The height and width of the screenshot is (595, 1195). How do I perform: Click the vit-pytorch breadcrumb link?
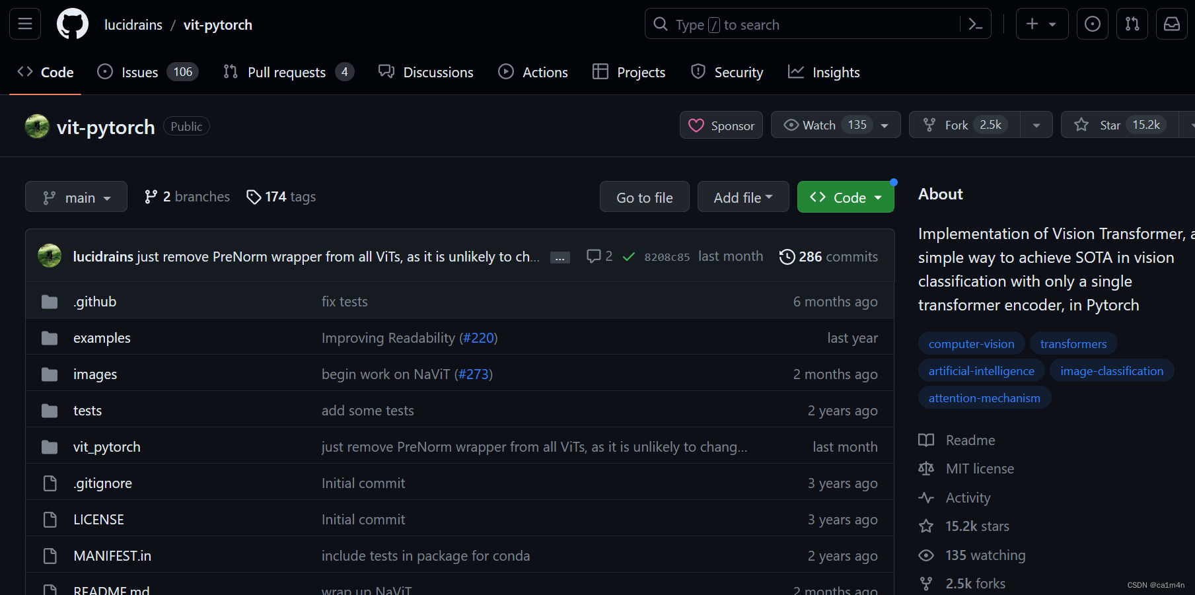click(218, 25)
